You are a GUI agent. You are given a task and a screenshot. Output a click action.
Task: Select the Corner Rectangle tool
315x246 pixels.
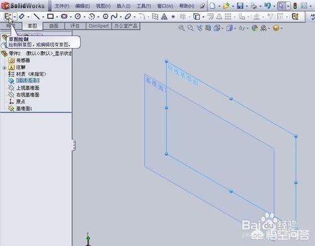50,16
